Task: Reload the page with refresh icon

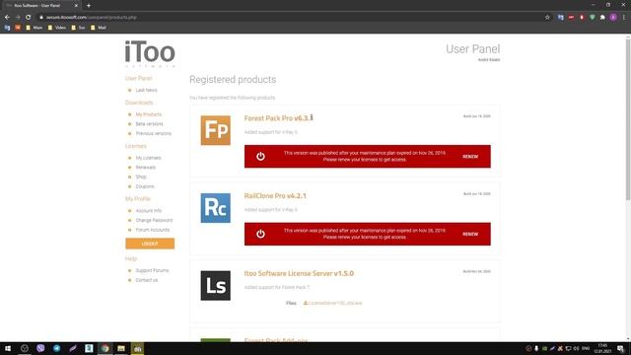Action: [29, 18]
